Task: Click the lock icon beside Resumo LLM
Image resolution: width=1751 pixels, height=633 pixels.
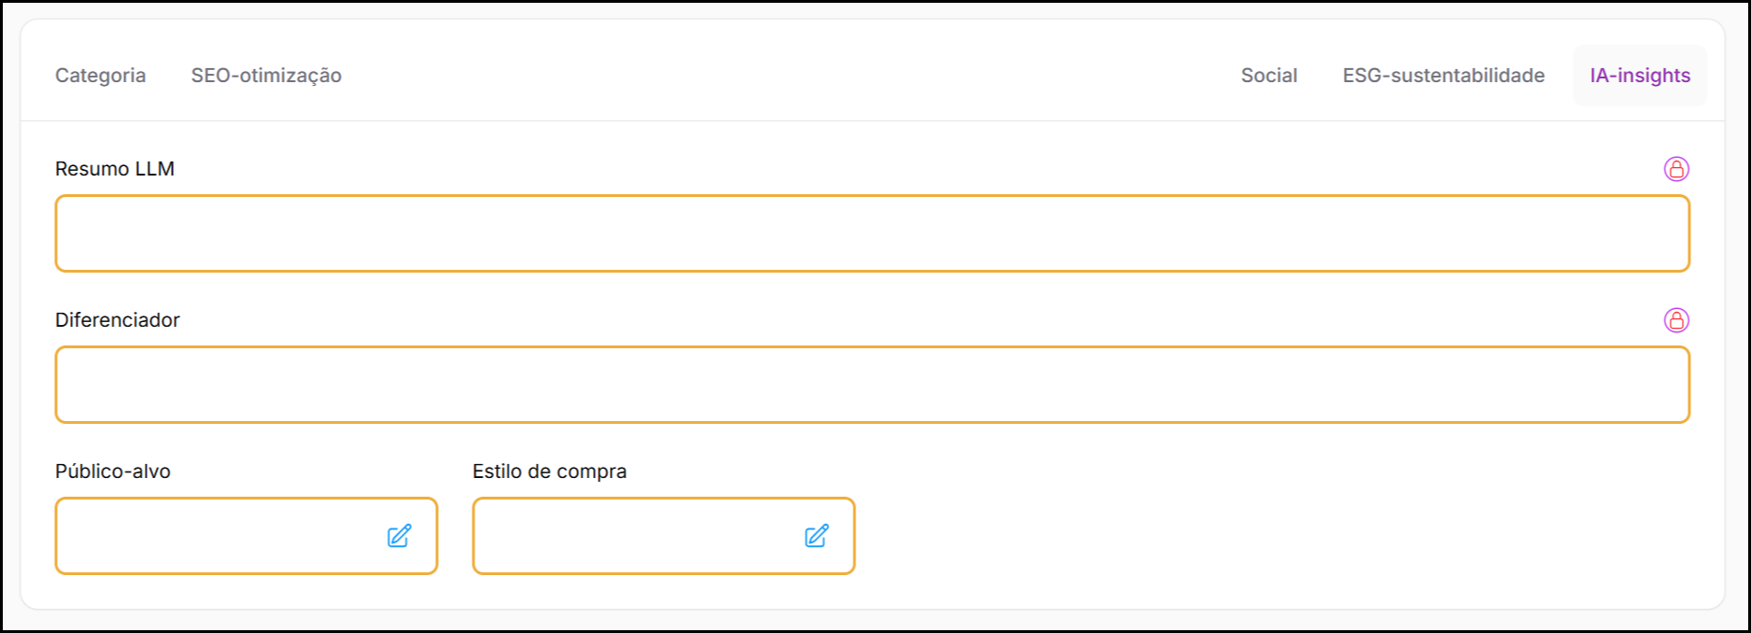Action: tap(1676, 169)
